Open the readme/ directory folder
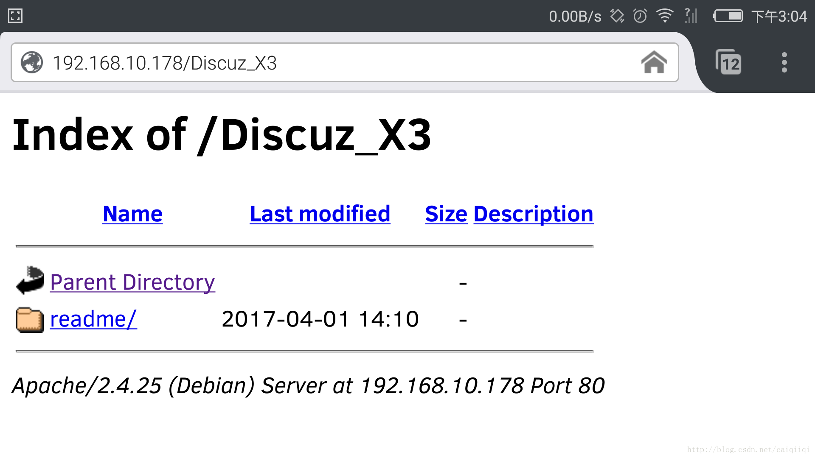Viewport: 815px width, 458px height. (93, 319)
